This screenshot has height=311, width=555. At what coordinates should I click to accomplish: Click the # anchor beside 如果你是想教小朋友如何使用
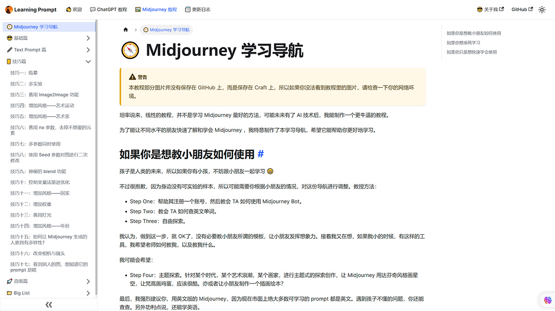click(x=260, y=155)
